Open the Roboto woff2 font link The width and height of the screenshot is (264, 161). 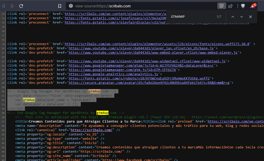pos(139,78)
